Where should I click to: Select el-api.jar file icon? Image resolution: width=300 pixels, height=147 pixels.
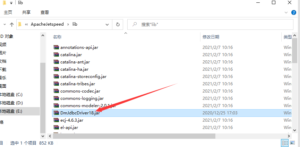pyautogui.click(x=56, y=127)
